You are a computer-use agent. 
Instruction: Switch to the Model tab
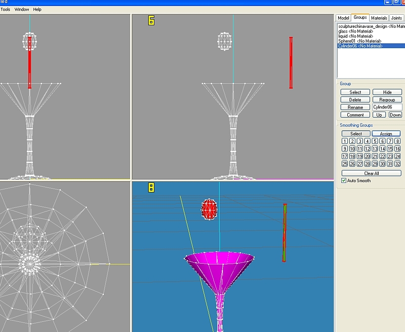click(343, 18)
